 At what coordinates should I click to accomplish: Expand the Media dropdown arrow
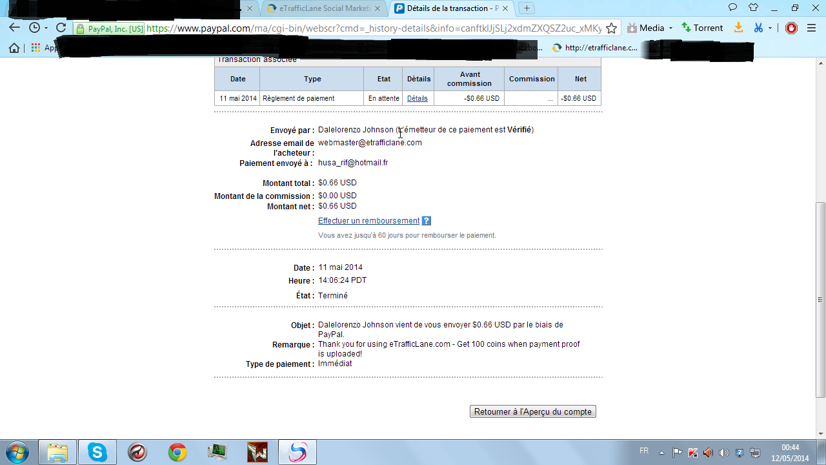(x=670, y=28)
